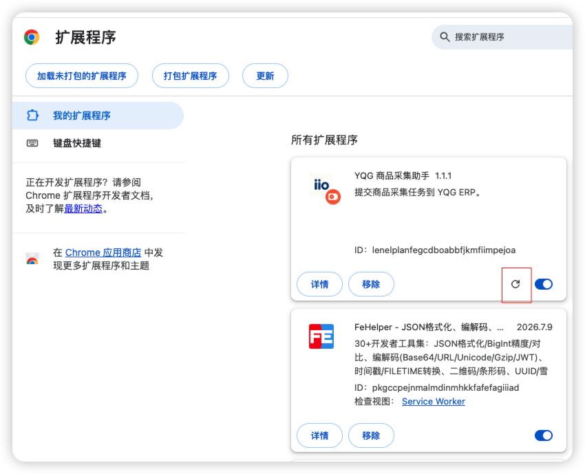This screenshot has height=474, width=585.
Task: Click the YQG extension ID text
Action: coord(435,250)
